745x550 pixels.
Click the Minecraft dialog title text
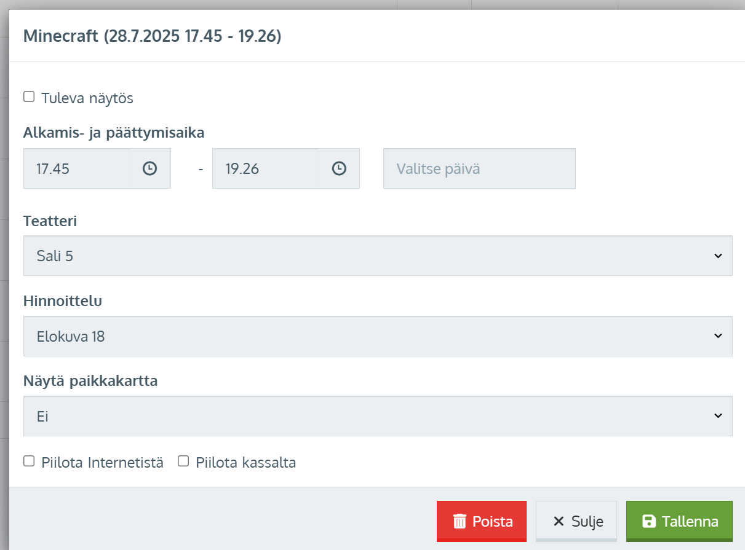(153, 36)
